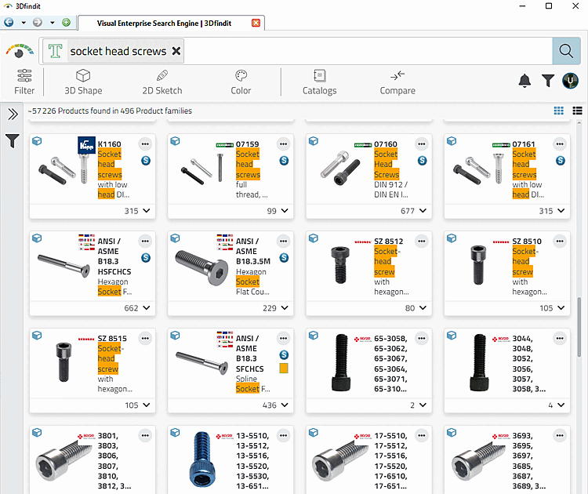
Task: Click the orange square on SFCHCS card
Action: tap(284, 369)
